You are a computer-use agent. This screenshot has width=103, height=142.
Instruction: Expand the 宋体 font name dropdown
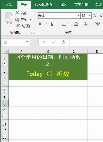coord(78,15)
